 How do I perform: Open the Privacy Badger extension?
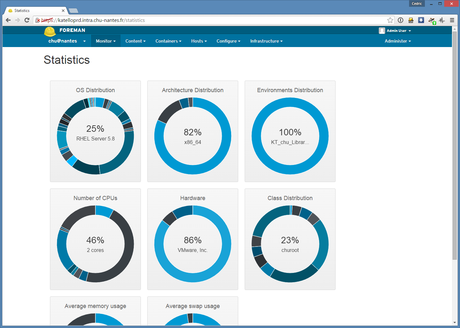click(x=432, y=21)
